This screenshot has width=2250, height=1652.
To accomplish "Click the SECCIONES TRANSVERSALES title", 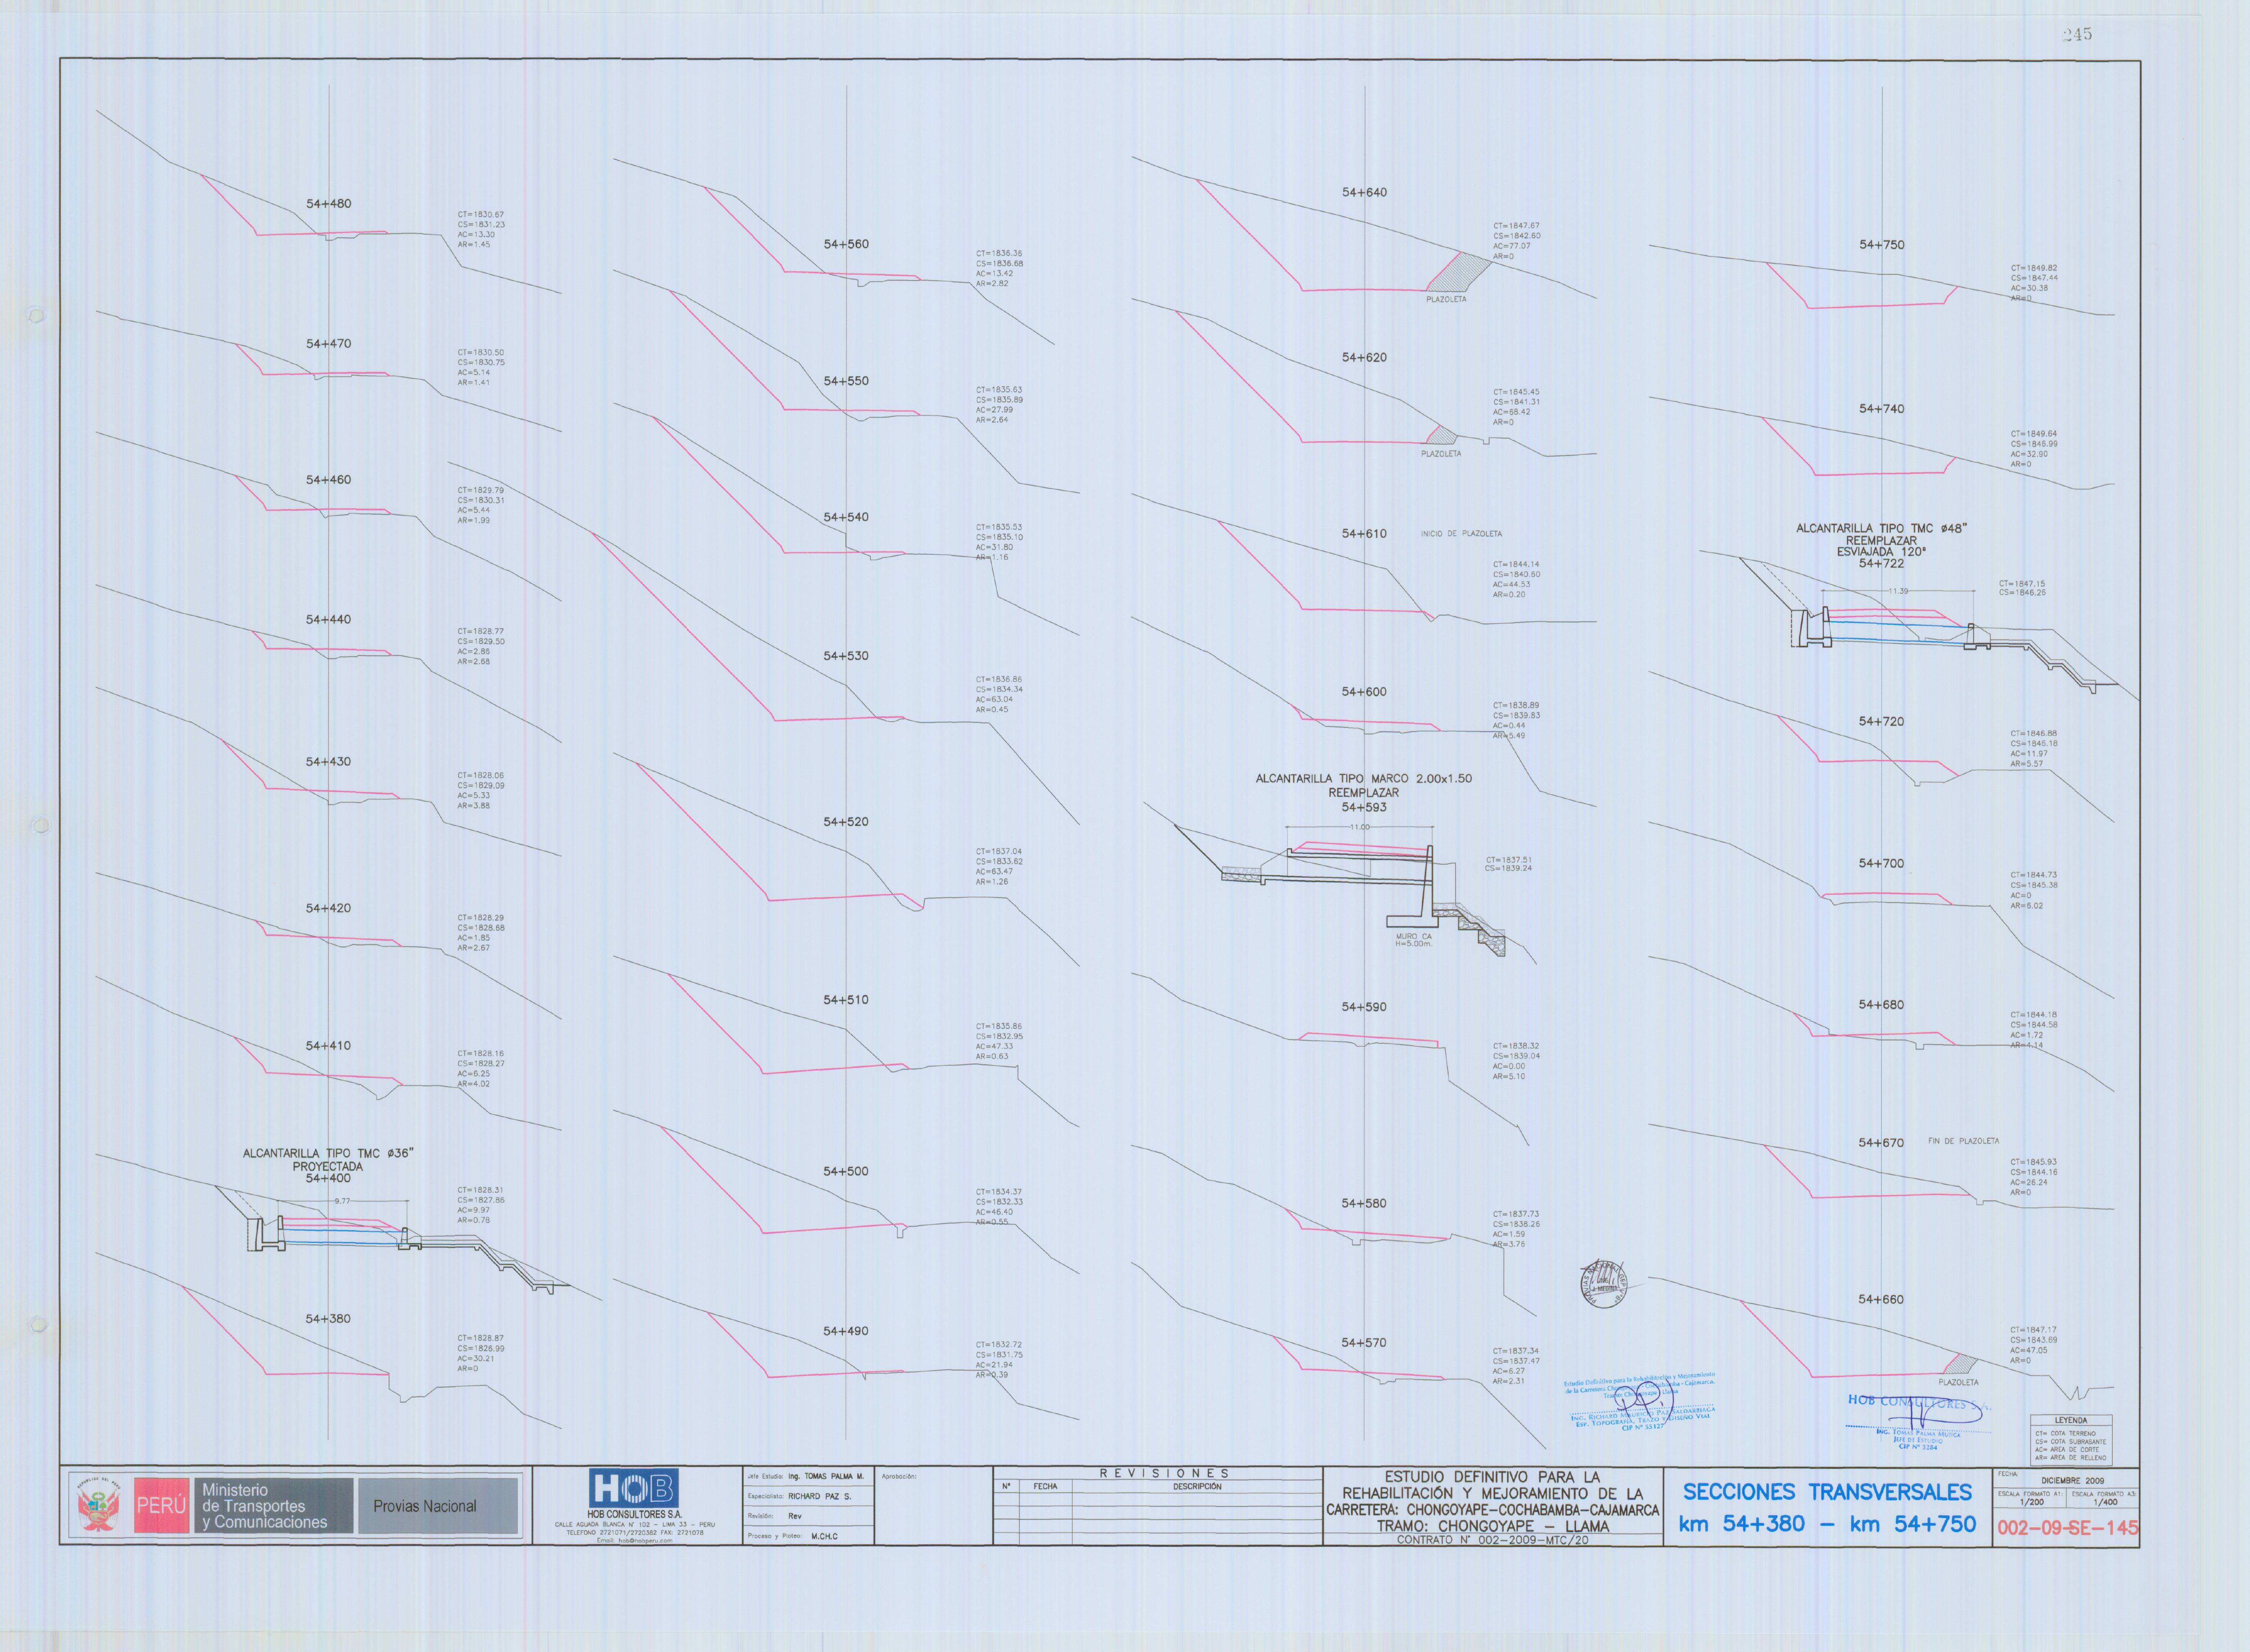I will tap(1827, 1492).
